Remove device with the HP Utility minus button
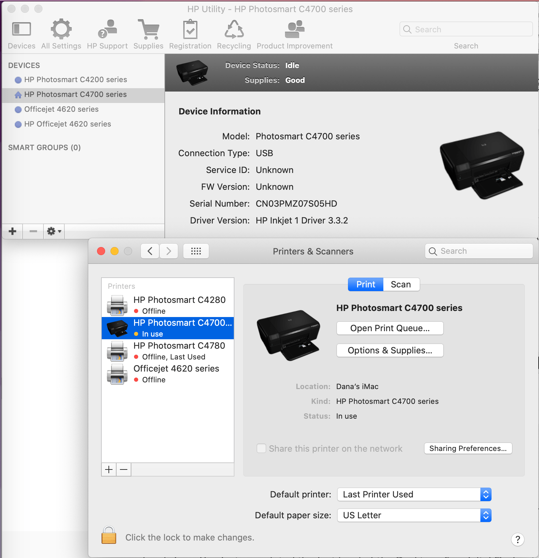Screen dimensions: 539x558 (x=33, y=231)
